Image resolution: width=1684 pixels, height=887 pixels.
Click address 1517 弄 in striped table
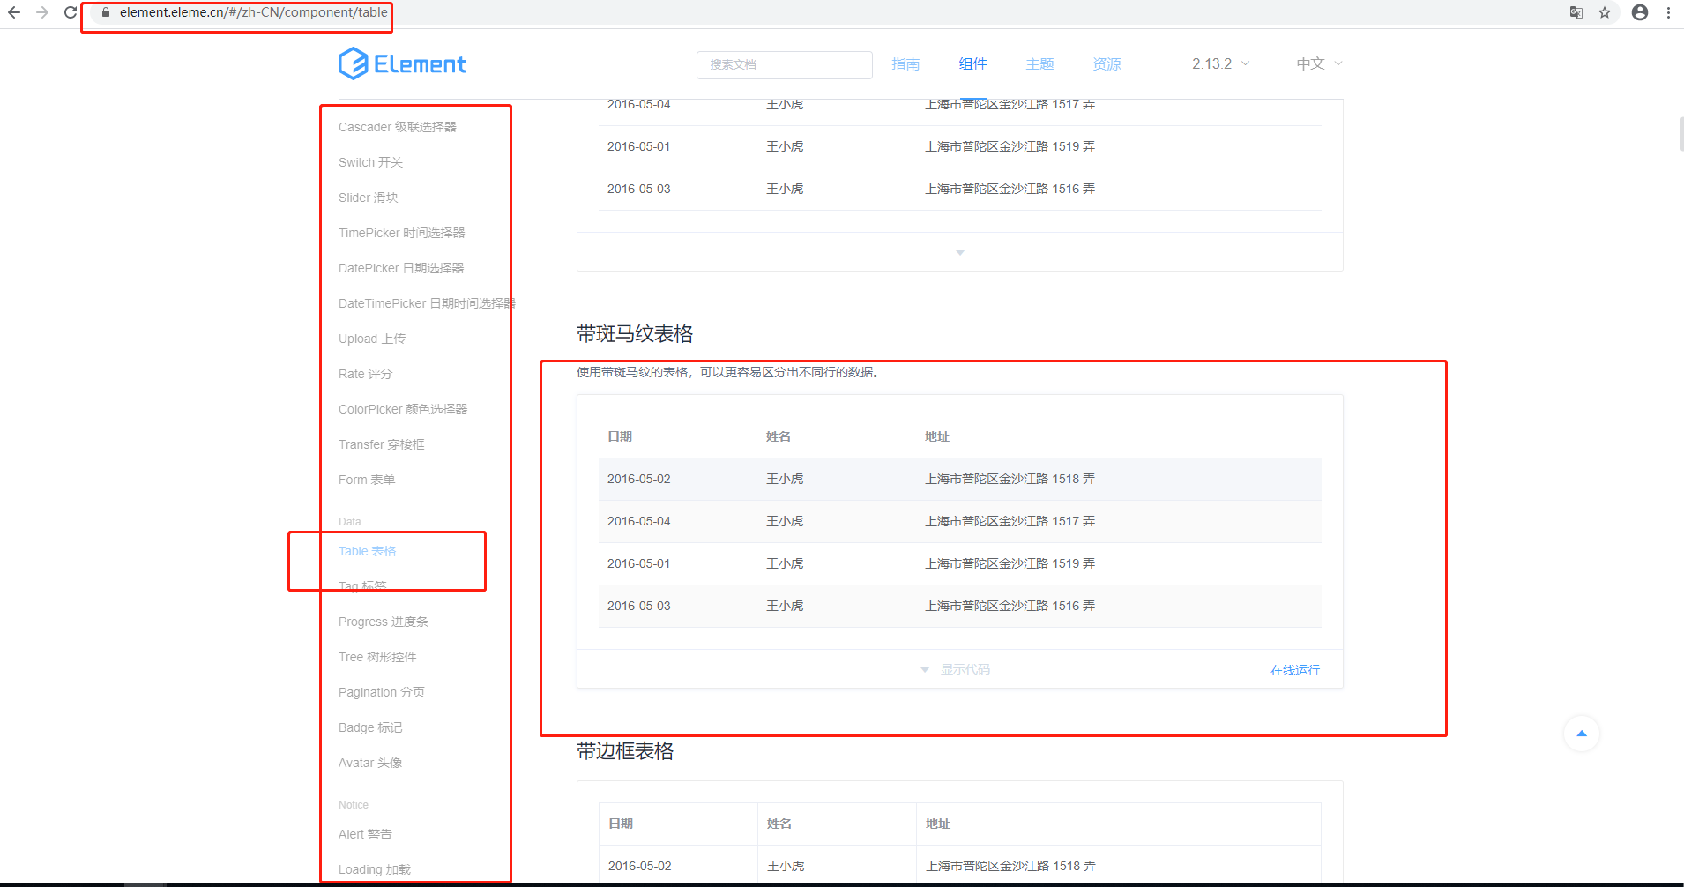click(1010, 521)
